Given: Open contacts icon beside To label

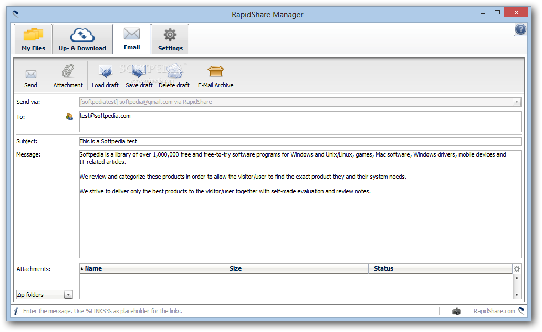Looking at the screenshot, I should (69, 117).
